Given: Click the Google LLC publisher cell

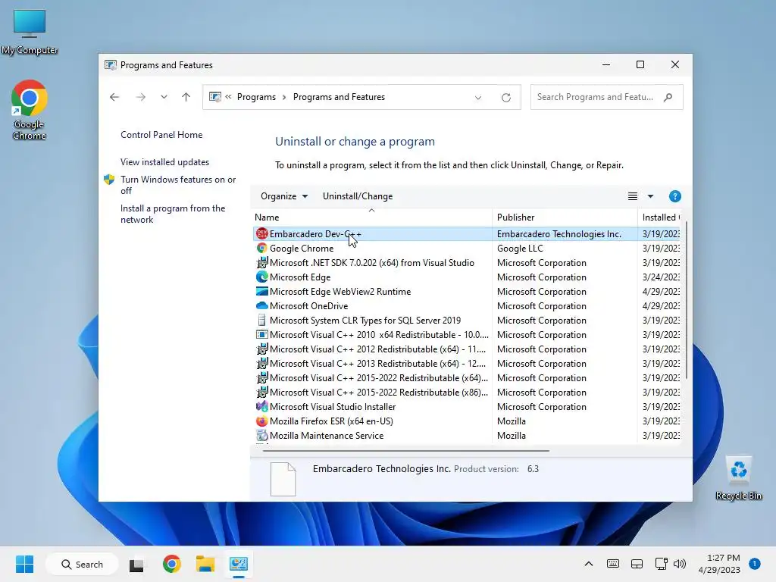Looking at the screenshot, I should coord(520,249).
